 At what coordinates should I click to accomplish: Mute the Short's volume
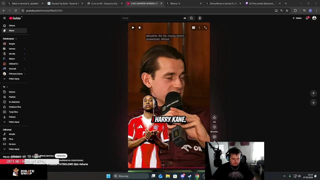[140, 27]
